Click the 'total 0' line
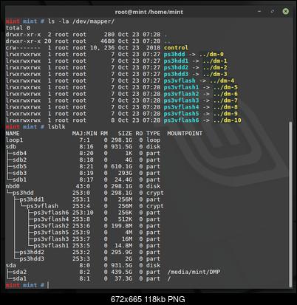The height and width of the screenshot is (305, 297). [x=18, y=28]
